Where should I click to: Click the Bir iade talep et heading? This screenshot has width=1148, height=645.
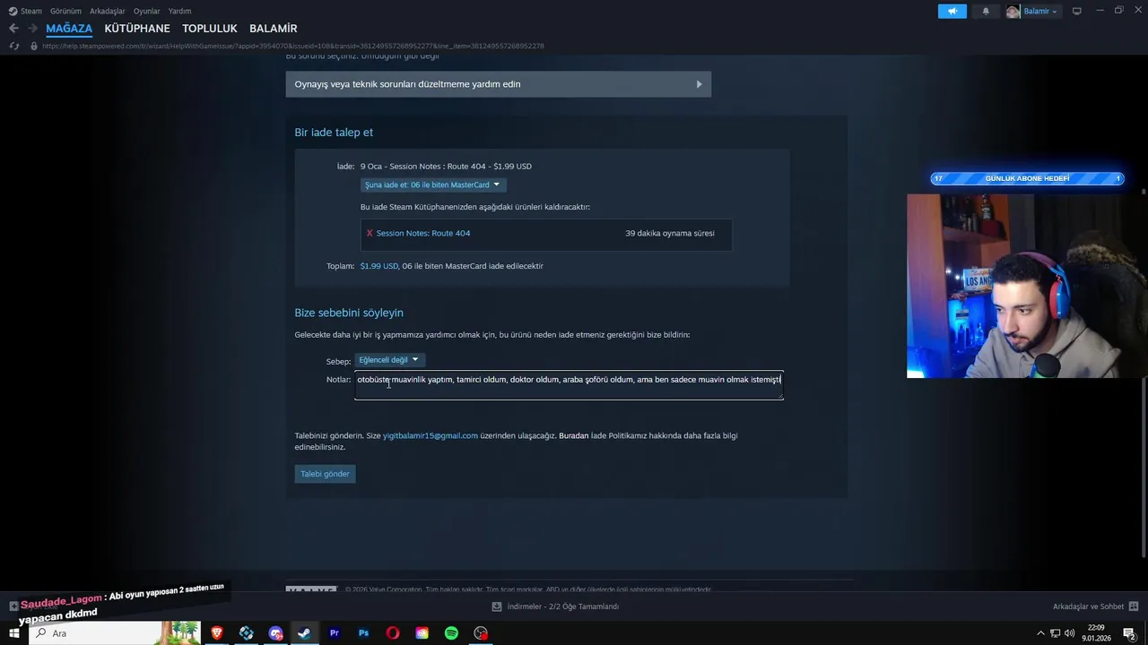[x=334, y=133]
